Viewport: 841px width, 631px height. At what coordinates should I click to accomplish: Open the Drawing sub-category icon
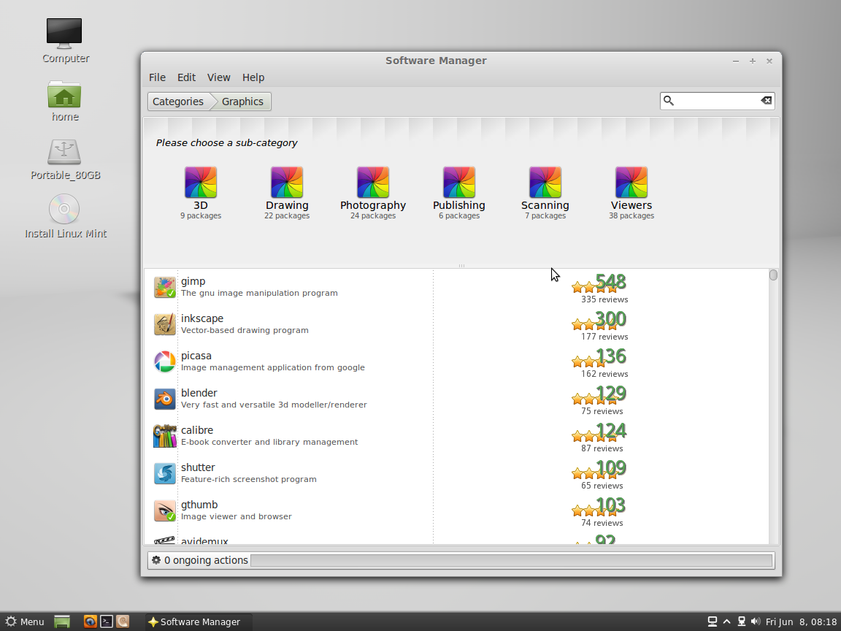tap(287, 183)
